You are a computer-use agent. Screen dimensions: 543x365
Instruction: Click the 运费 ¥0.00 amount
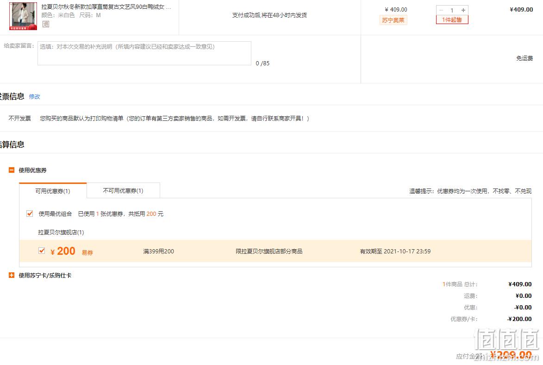pos(523,296)
